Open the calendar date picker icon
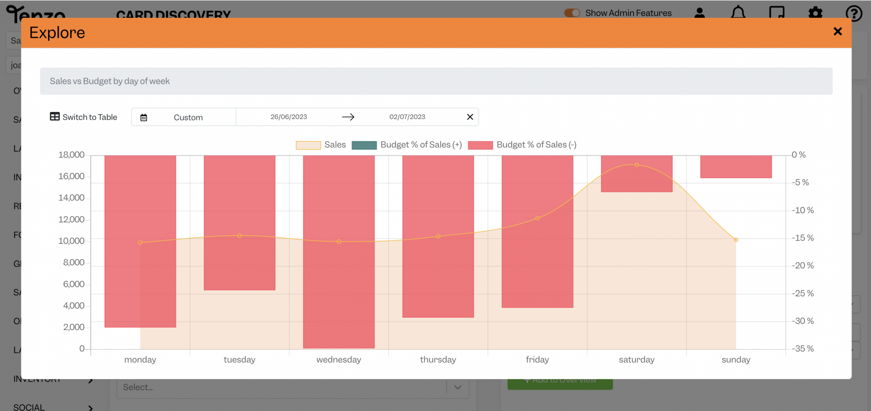The width and height of the screenshot is (871, 411). 144,117
